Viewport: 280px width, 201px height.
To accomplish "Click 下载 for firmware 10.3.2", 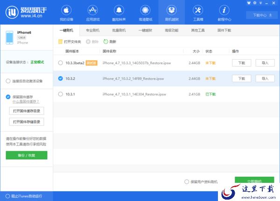I will pos(242,79).
